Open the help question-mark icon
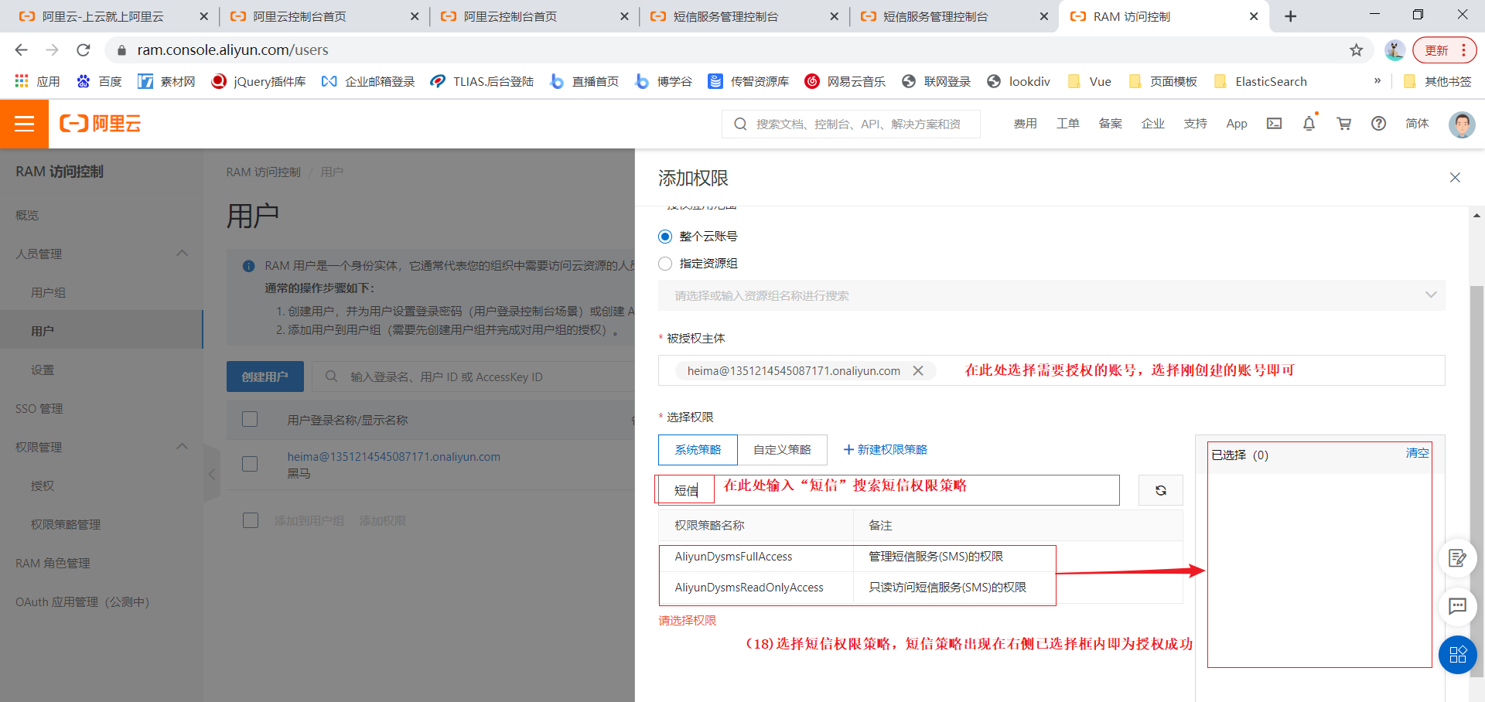The height and width of the screenshot is (702, 1485). coord(1378,124)
